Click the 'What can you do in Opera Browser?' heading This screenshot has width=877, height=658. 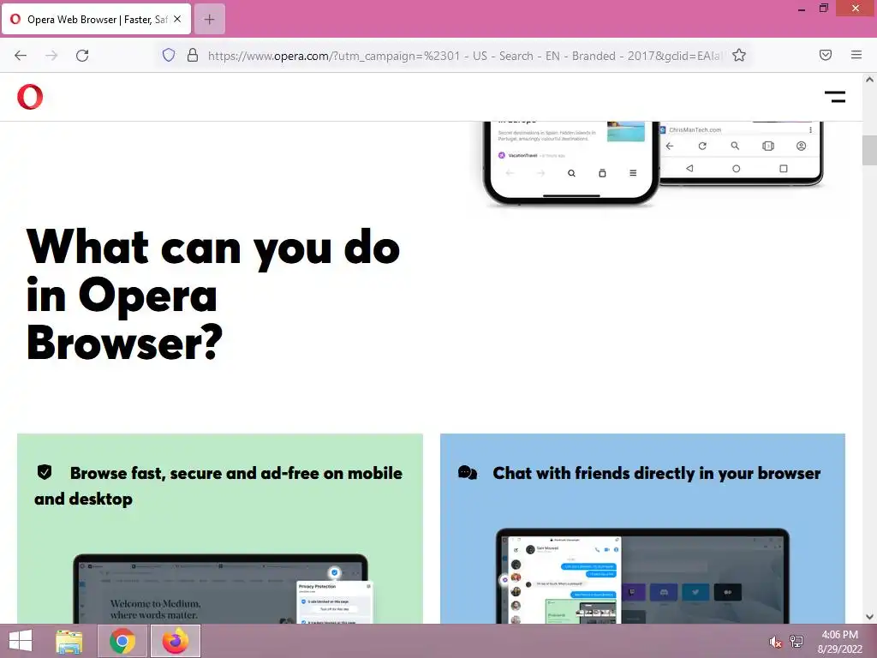pyautogui.click(x=213, y=295)
